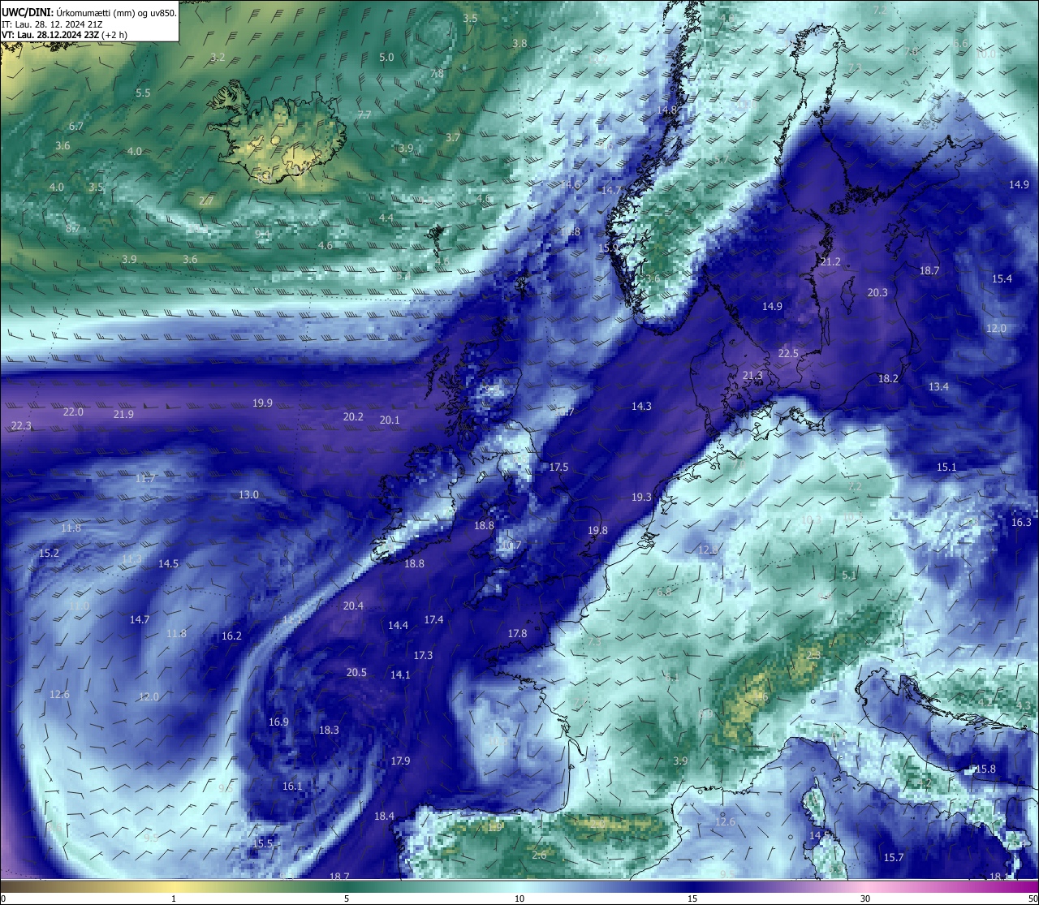
Task: Click the map value 22.3
Action: pos(21,426)
